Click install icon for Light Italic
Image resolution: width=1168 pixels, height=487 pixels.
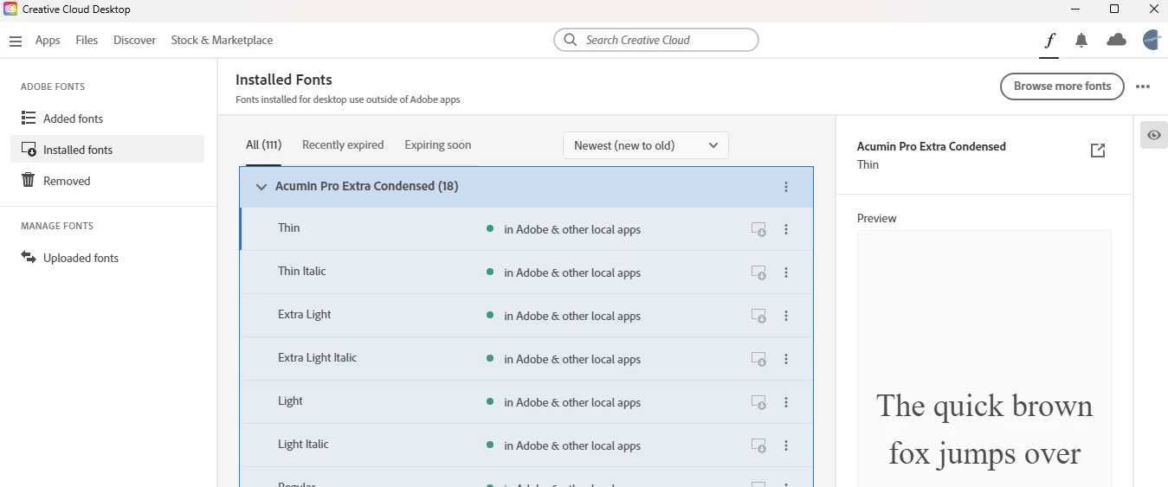[758, 445]
